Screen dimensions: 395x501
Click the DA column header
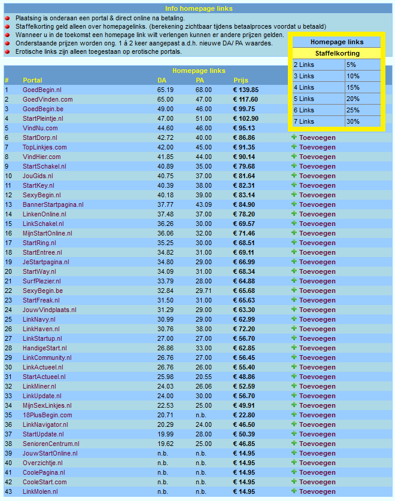tap(162, 80)
